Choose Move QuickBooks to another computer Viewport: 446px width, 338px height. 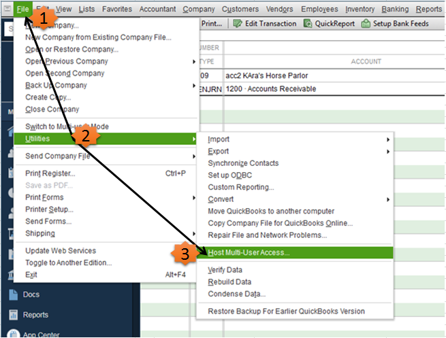(x=271, y=212)
